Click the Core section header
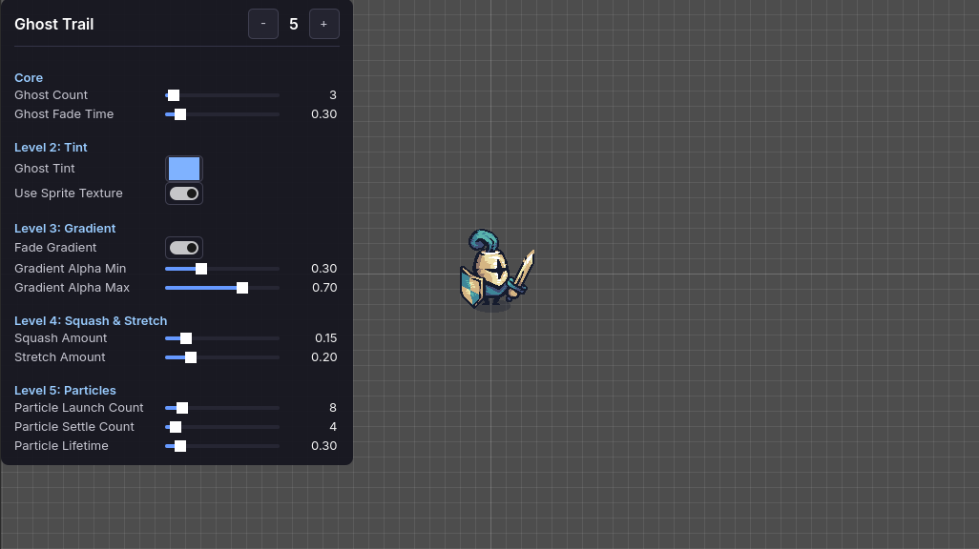 [x=28, y=77]
